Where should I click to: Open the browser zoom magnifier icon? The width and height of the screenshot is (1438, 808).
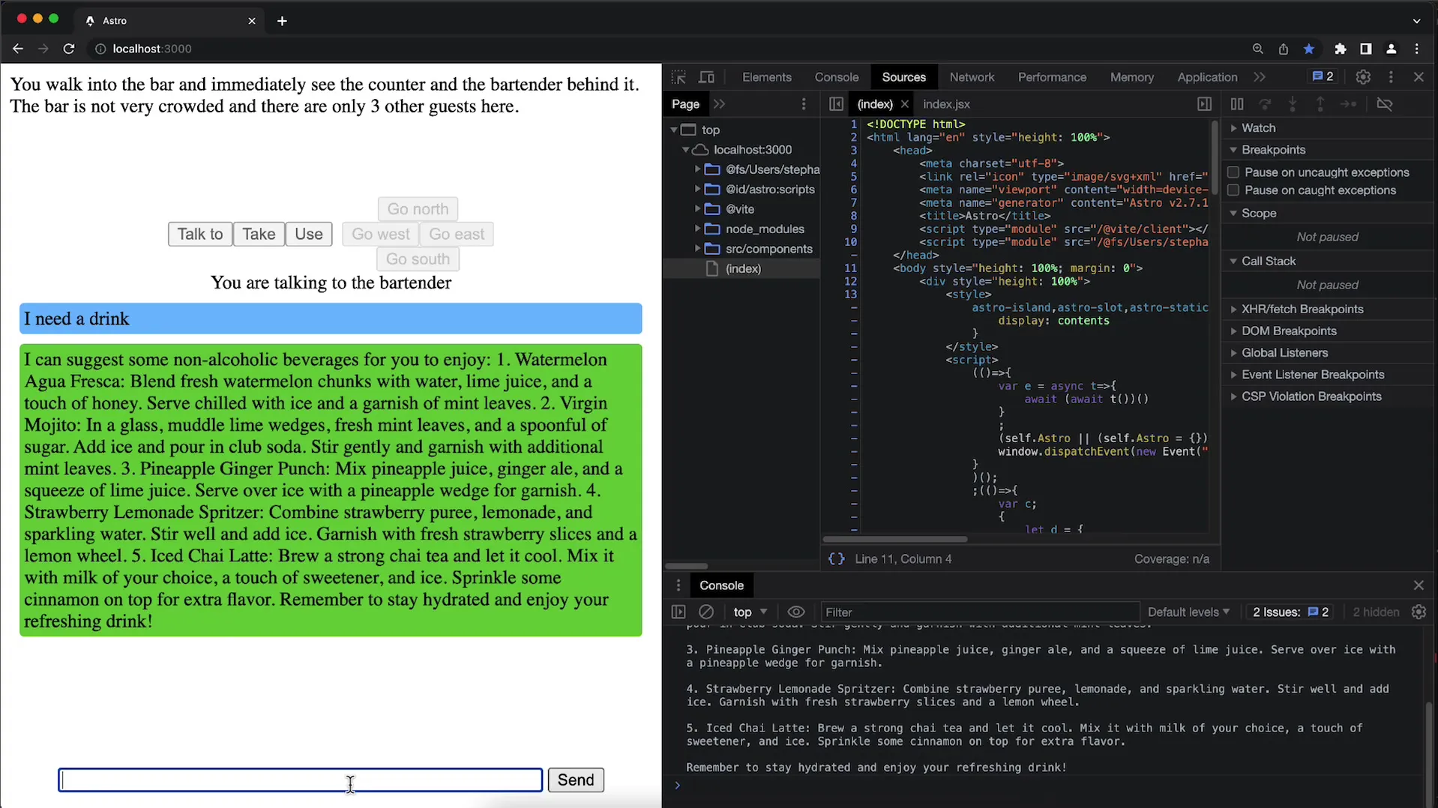click(x=1257, y=49)
